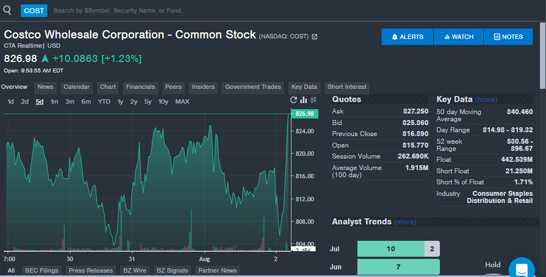This screenshot has height=277, width=546.
Task: Click the Short Float value 21.250M
Action: [519, 171]
